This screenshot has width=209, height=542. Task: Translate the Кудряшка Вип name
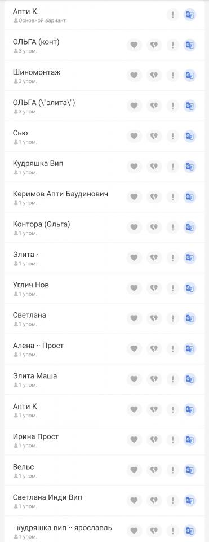190,167
